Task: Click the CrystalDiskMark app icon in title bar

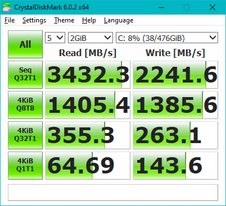Action: click(x=7, y=7)
